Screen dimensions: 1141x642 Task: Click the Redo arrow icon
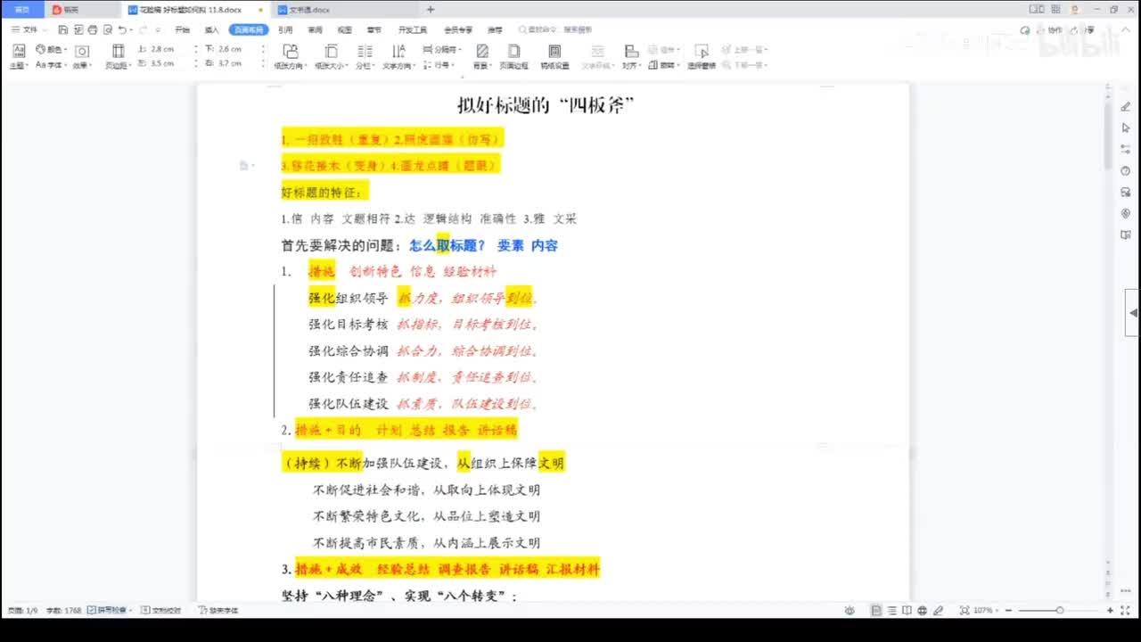click(x=143, y=29)
